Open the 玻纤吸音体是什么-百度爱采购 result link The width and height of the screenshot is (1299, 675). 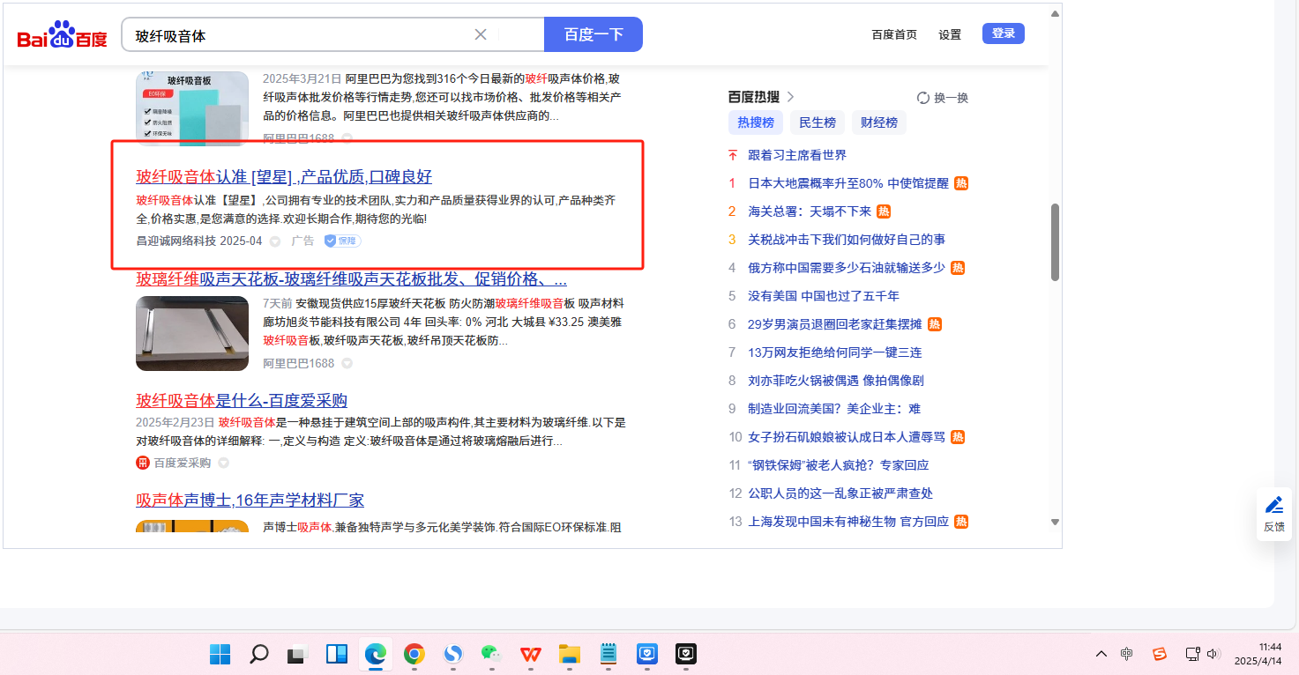click(x=241, y=400)
